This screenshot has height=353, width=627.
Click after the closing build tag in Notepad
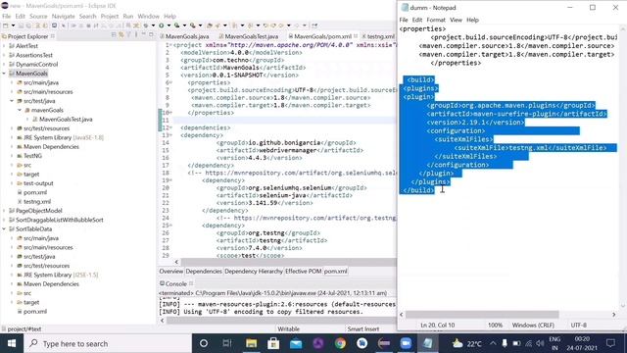(435, 190)
